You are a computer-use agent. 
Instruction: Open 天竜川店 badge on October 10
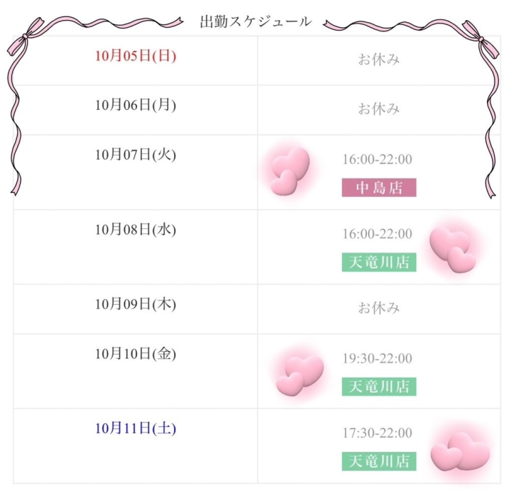378,386
